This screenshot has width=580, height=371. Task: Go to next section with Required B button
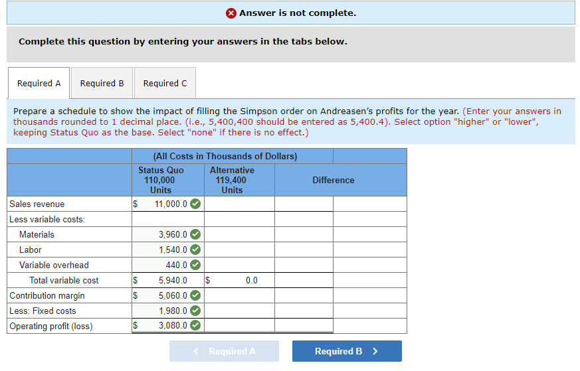pos(347,351)
